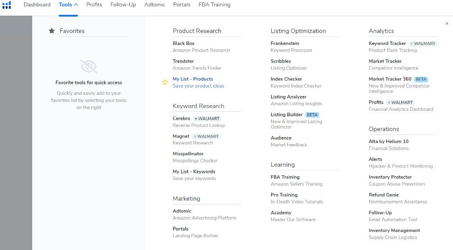This screenshot has height=250, width=453.
Task: Open Follow-Up from the top navigation bar
Action: tap(123, 5)
